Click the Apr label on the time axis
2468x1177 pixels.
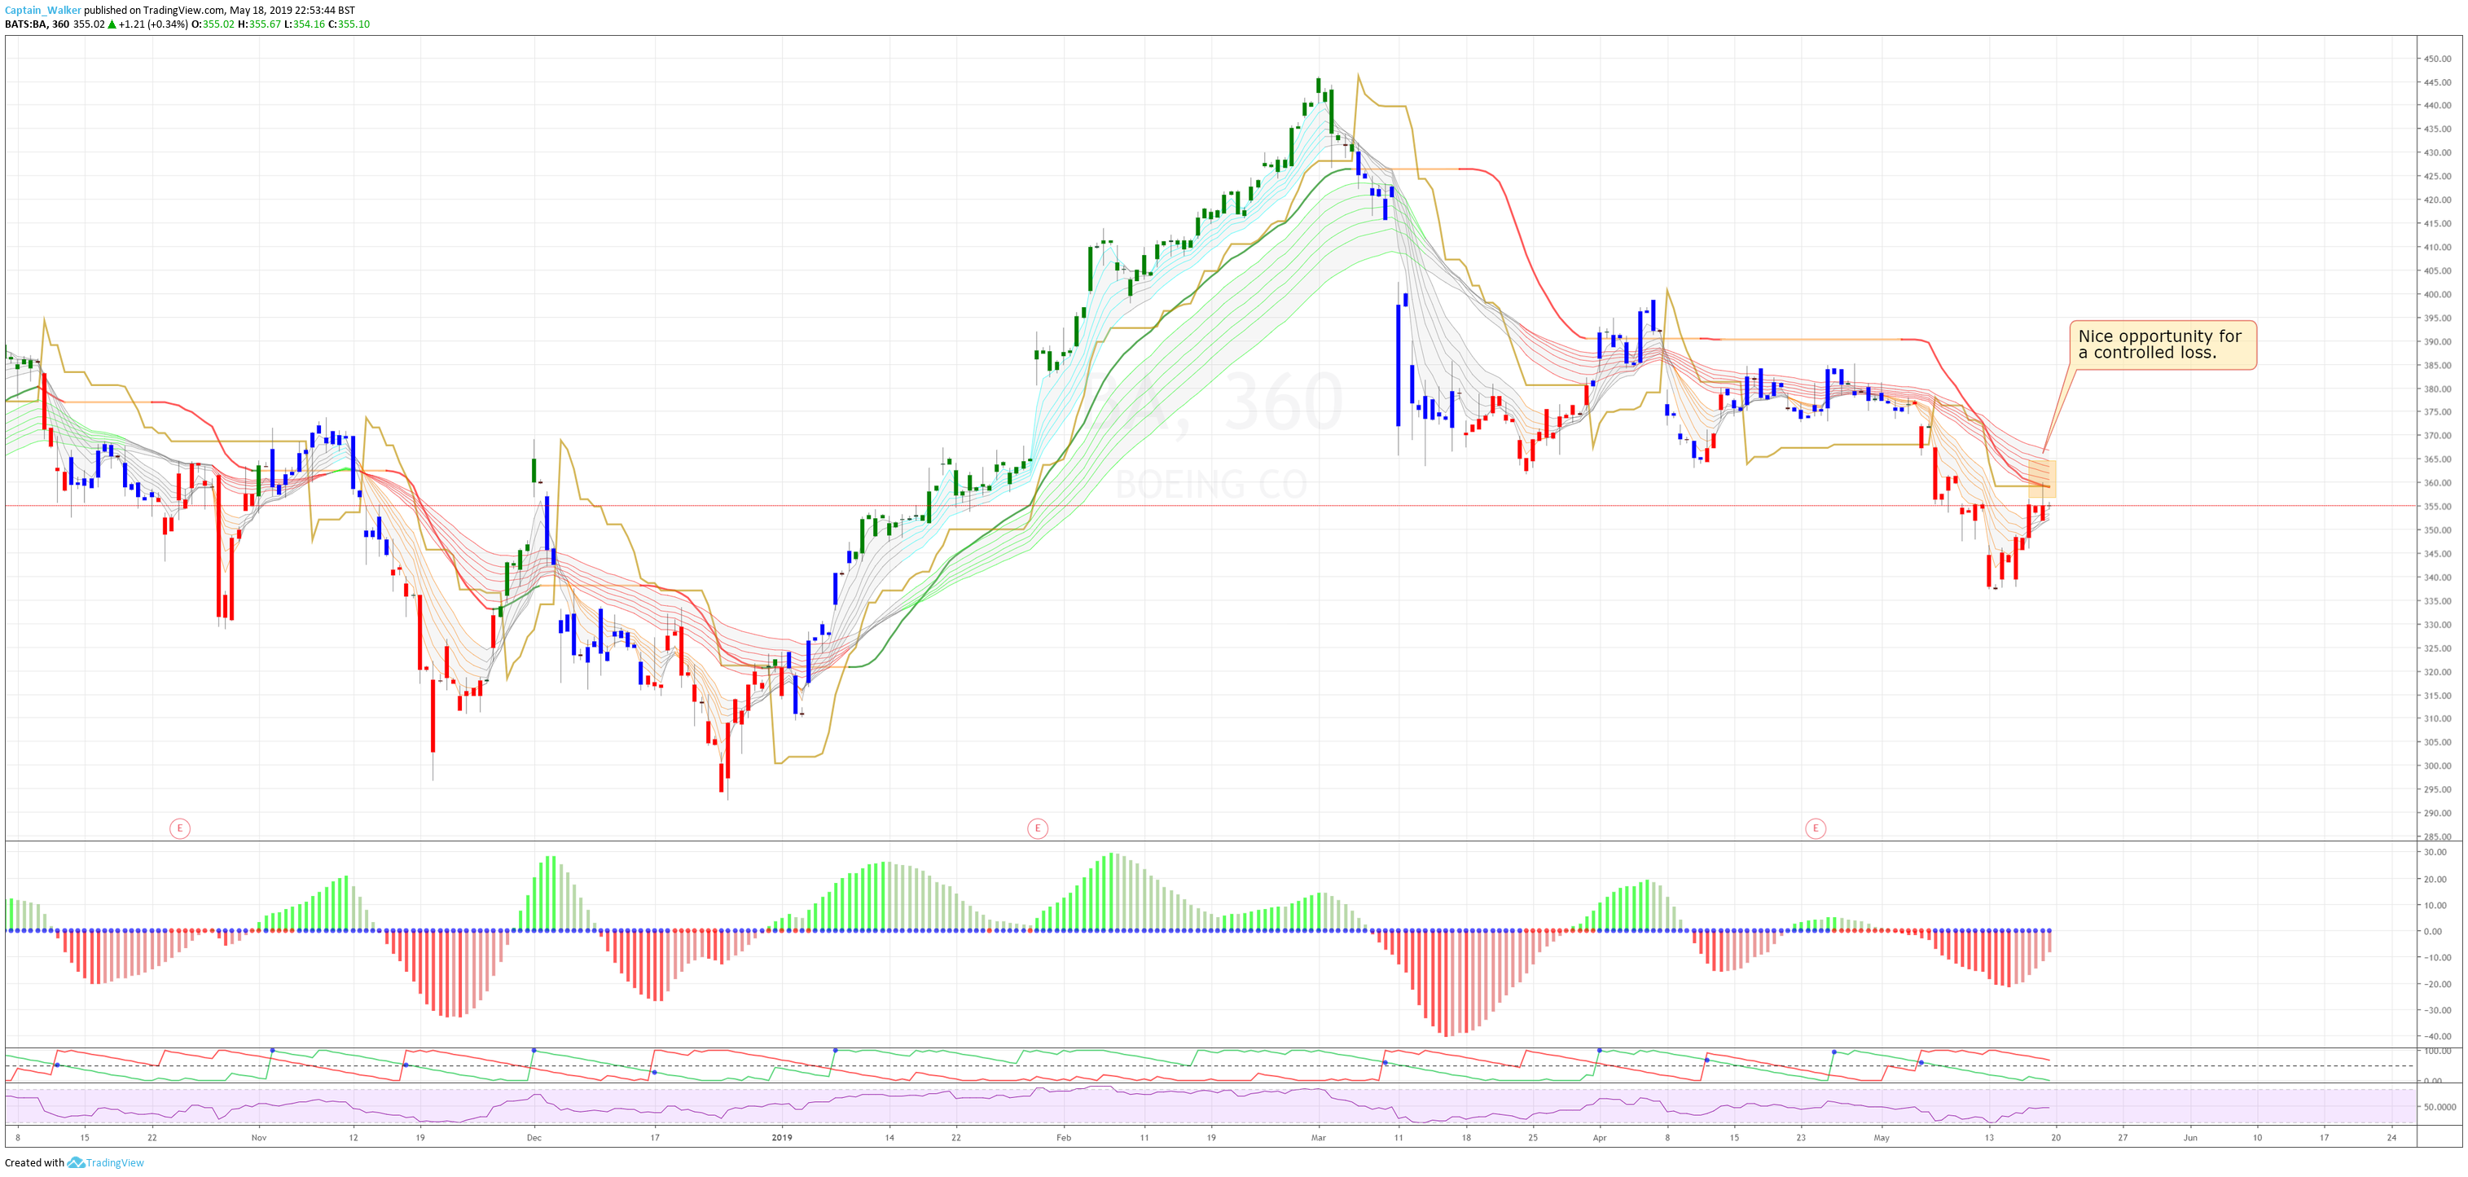(1599, 1138)
